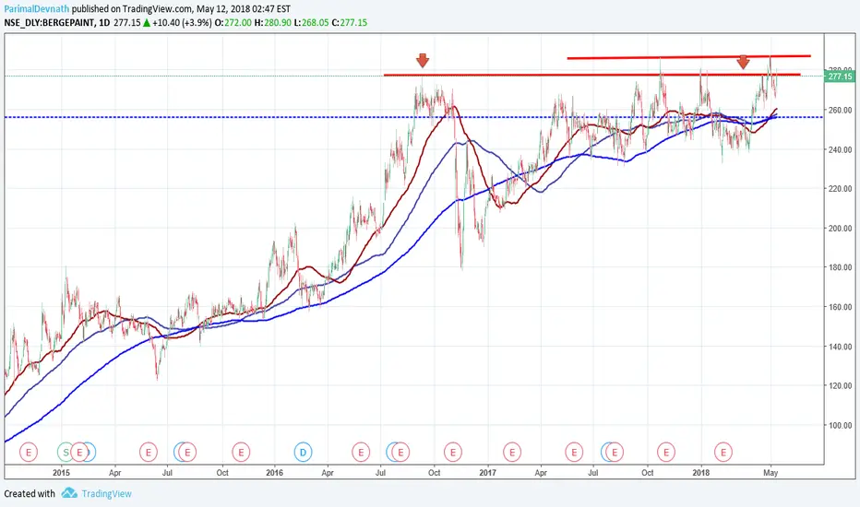Click the 120.00 price axis label
The height and width of the screenshot is (507, 860).
(x=841, y=385)
